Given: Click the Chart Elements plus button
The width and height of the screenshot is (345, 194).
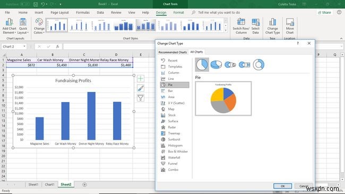Looking at the screenshot, I should (141, 79).
